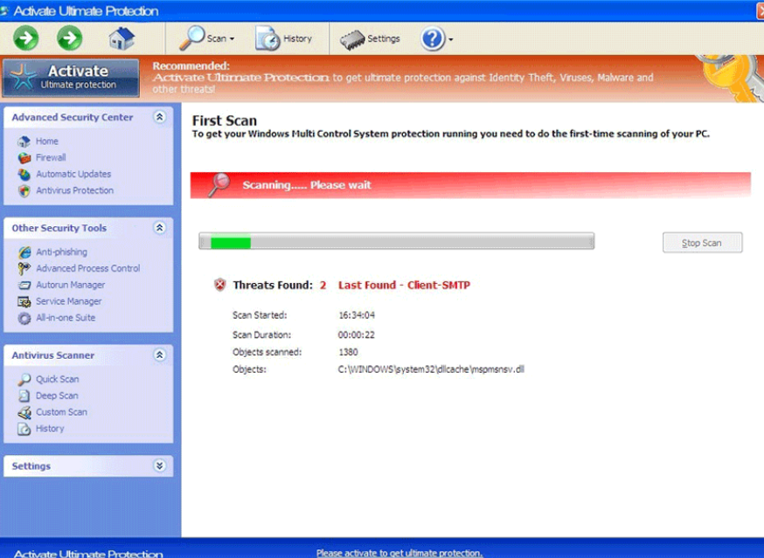
Task: Click 'Activate Ultimate Protection' text in footer
Action: point(88,554)
